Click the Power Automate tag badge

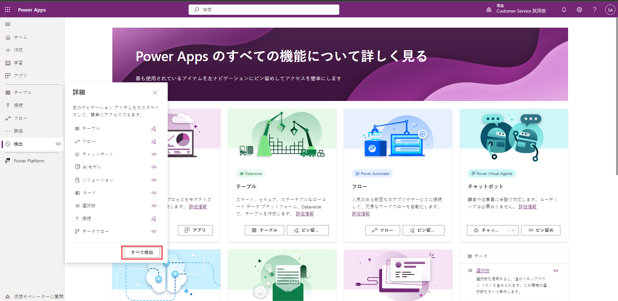pos(372,174)
